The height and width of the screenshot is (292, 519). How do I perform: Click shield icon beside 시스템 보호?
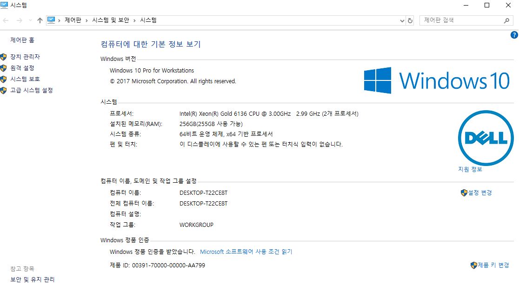click(x=3, y=80)
